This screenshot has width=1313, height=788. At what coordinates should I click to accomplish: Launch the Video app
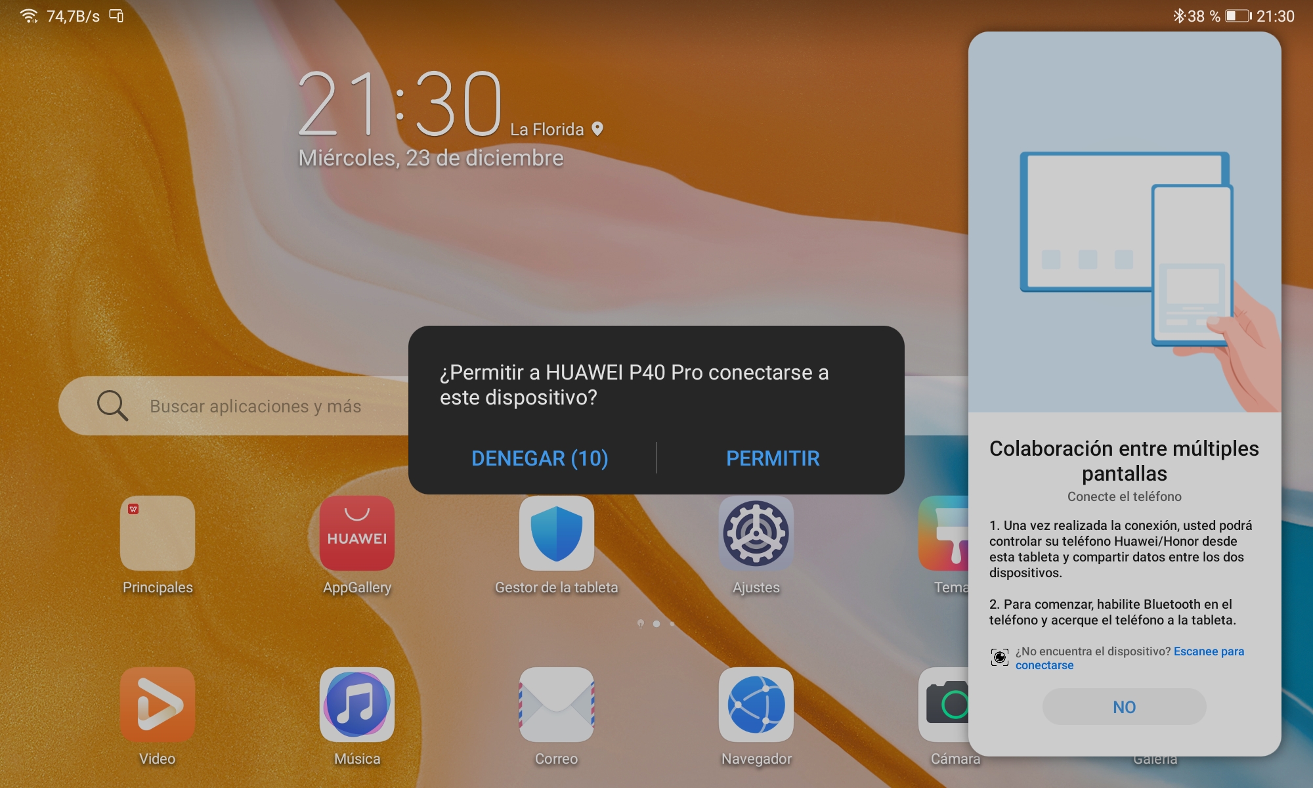pos(158,705)
